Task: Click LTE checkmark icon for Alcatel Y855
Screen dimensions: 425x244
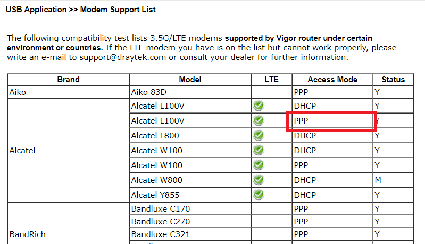Action: coord(259,195)
